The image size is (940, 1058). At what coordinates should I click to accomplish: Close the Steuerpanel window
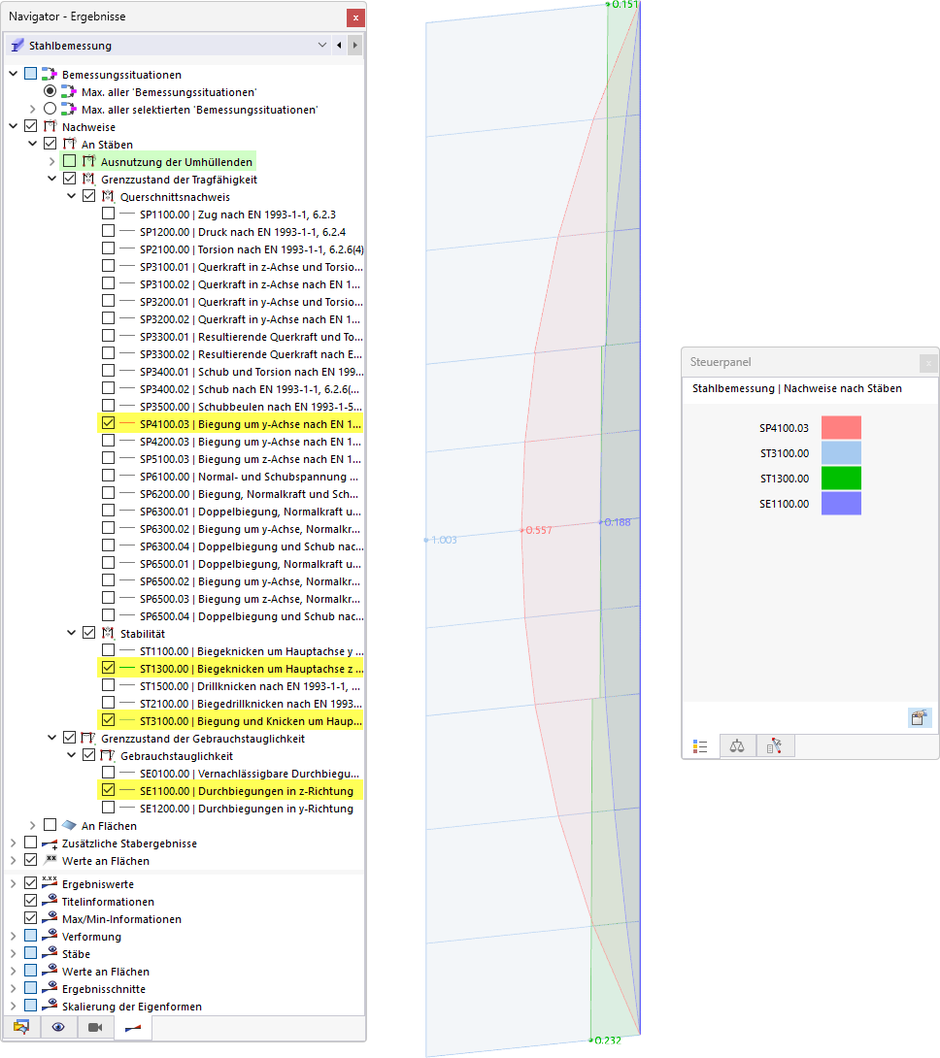928,363
